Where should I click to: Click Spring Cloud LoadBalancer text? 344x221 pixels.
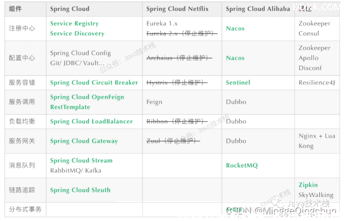click(92, 121)
